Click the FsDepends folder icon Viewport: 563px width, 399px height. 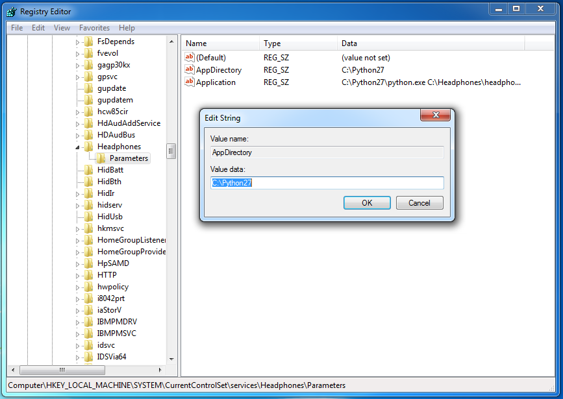pyautogui.click(x=89, y=42)
